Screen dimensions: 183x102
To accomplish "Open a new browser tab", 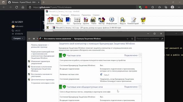I will (43, 2).
